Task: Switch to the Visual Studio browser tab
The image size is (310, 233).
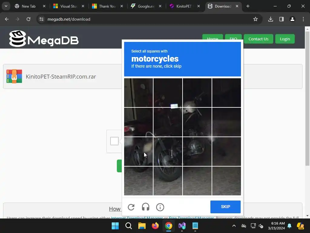Action: pyautogui.click(x=68, y=6)
